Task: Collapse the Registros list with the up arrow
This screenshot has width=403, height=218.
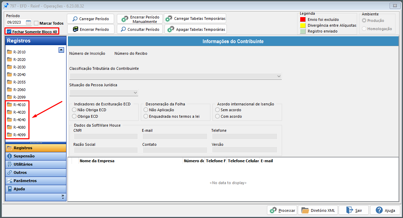Action: 61,50
